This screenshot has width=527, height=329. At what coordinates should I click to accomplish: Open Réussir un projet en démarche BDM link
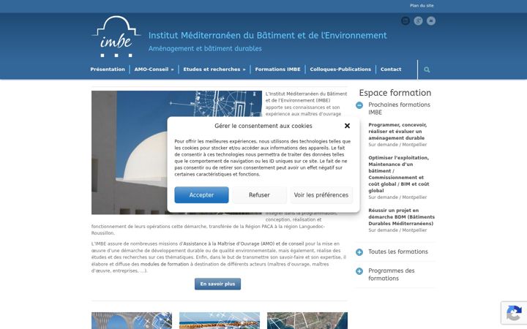pyautogui.click(x=401, y=217)
